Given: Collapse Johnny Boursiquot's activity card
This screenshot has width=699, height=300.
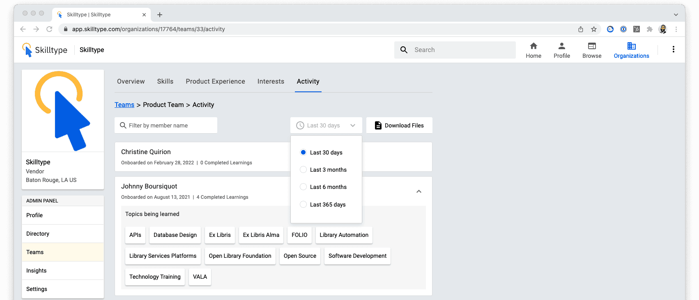Looking at the screenshot, I should (x=418, y=191).
